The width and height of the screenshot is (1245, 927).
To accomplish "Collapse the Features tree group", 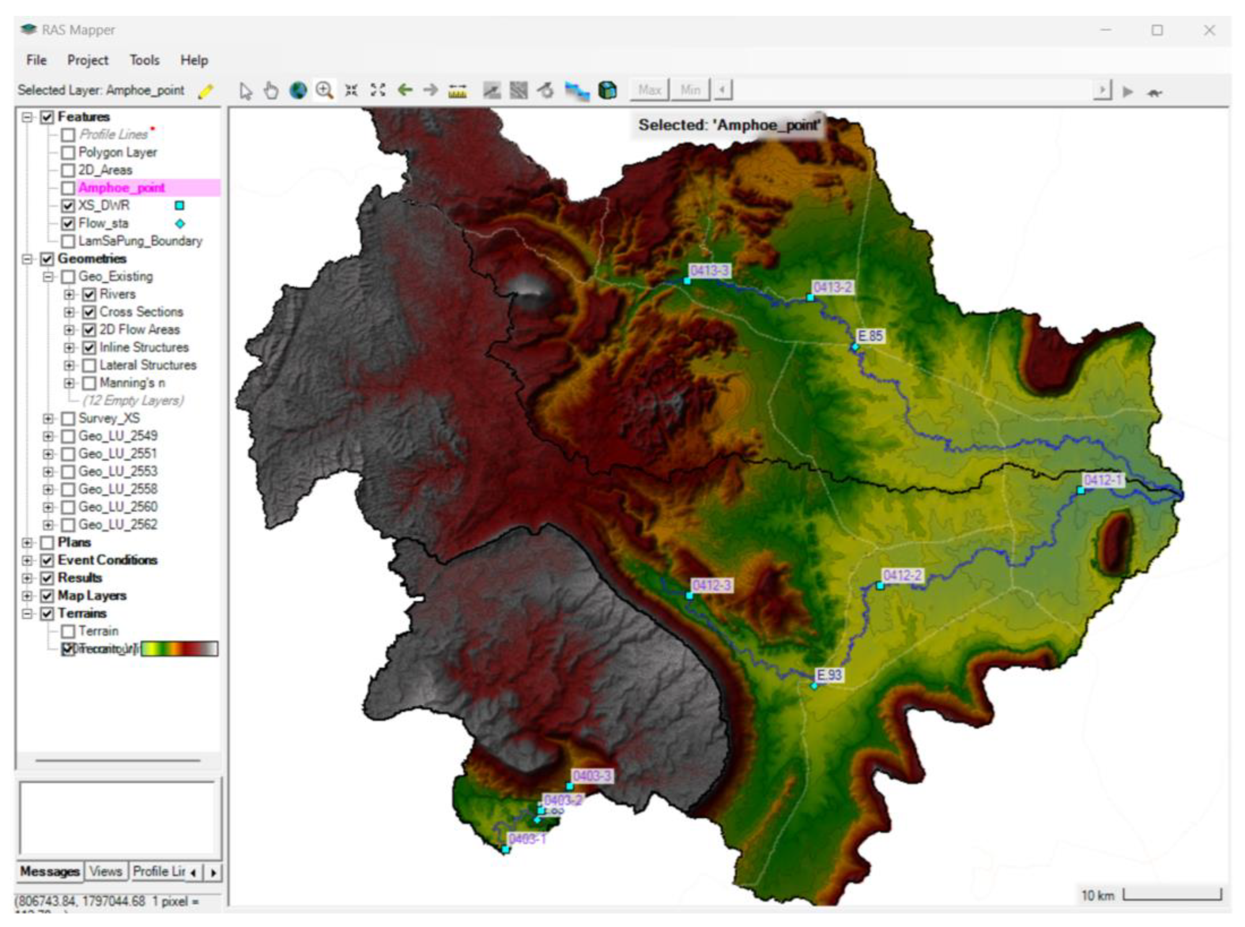I will [x=27, y=117].
